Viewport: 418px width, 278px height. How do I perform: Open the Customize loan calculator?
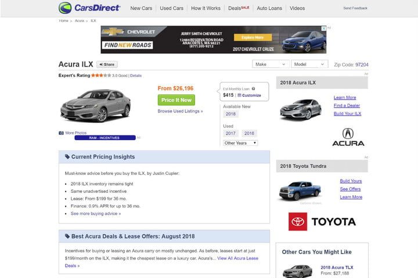point(249,95)
